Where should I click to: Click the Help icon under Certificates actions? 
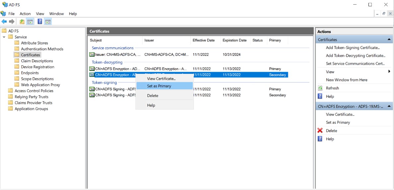coord(320,96)
